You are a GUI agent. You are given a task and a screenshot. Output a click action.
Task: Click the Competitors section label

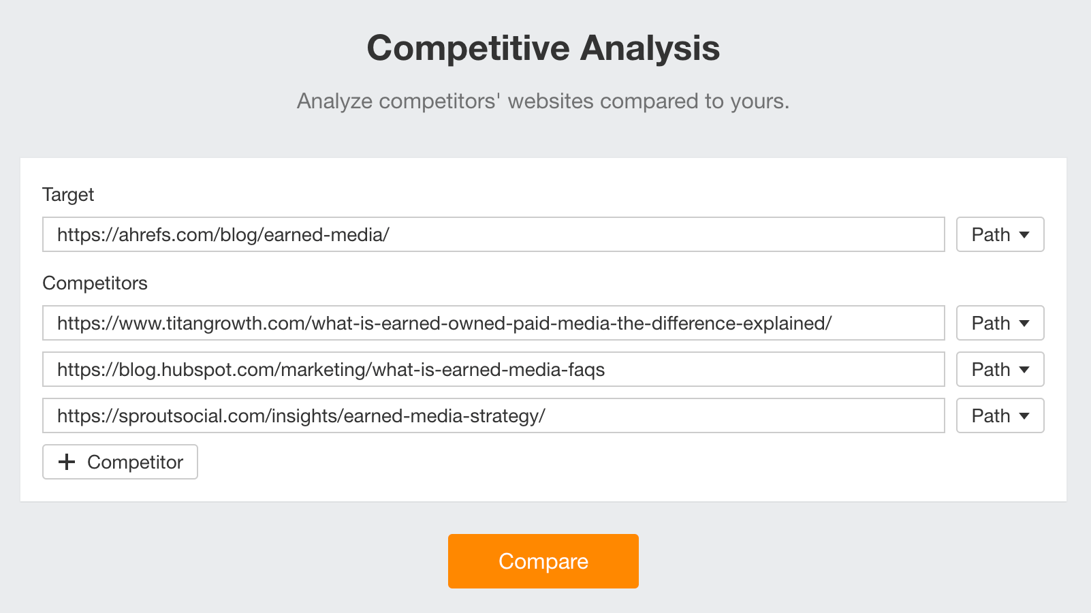click(95, 283)
